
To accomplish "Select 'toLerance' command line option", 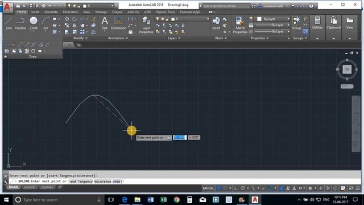I will coord(102,181).
